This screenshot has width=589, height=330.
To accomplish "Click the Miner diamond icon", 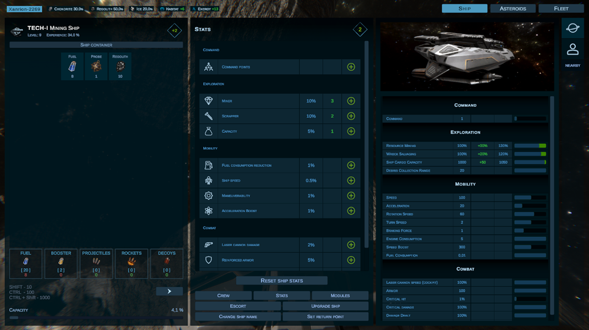I will (x=208, y=101).
